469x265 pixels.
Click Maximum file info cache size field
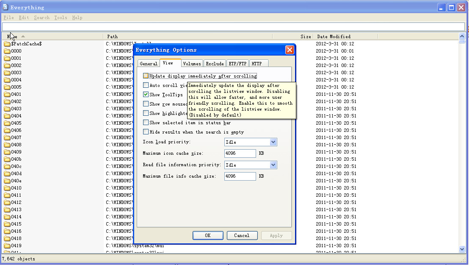click(240, 176)
